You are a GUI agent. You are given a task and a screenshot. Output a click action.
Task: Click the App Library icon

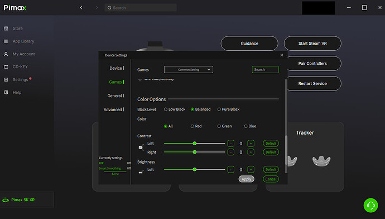[6, 41]
